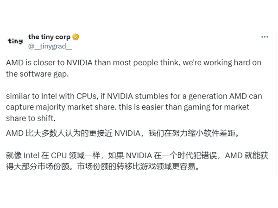Open the @__tinygrad__ handle link
Screen dimensions: 278x208
(50, 46)
